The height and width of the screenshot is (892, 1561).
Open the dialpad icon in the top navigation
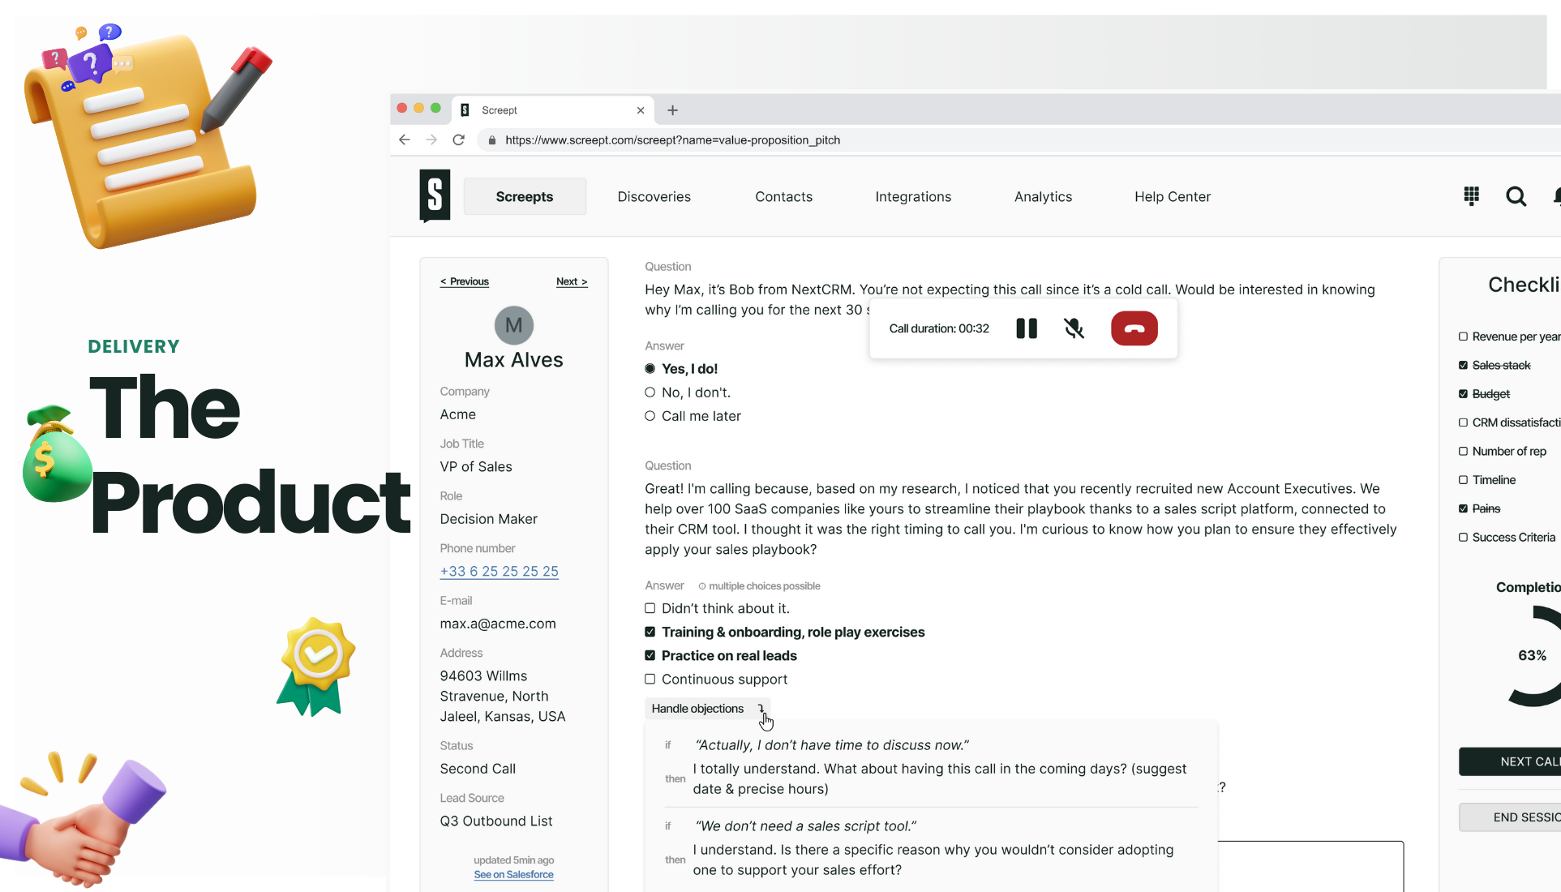coord(1471,195)
